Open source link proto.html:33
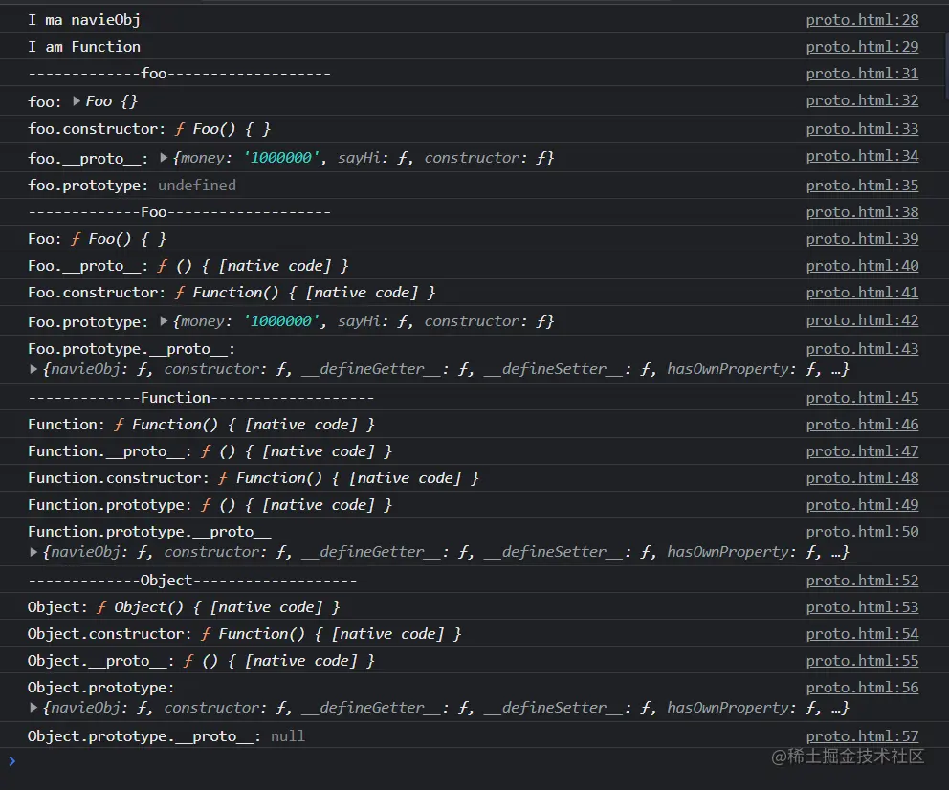Image resolution: width=949 pixels, height=790 pixels. 862,129
